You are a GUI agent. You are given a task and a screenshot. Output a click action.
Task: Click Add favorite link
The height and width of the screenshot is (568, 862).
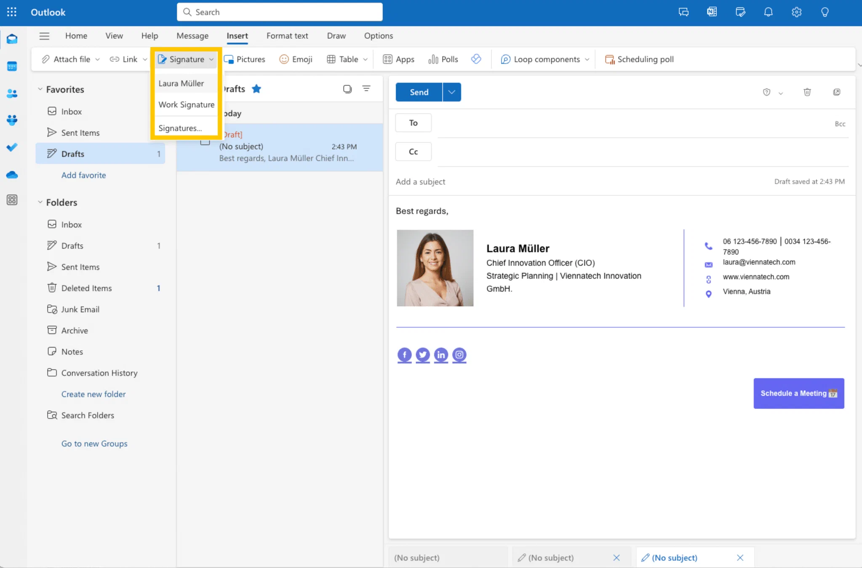point(84,175)
